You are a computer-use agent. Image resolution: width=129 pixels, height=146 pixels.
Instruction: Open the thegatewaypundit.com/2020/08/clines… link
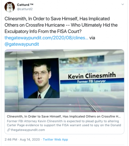46,38
